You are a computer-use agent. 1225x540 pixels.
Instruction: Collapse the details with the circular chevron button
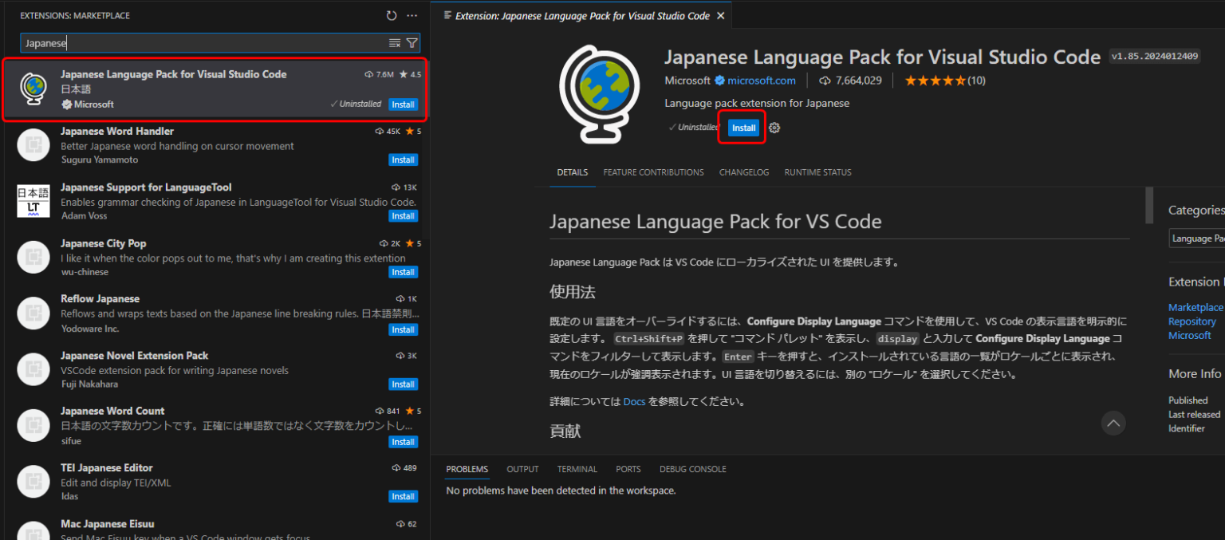click(x=1113, y=423)
